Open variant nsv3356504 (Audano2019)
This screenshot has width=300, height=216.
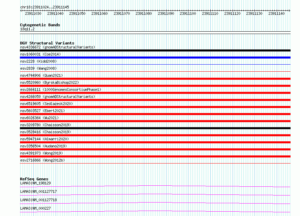click(x=43, y=146)
